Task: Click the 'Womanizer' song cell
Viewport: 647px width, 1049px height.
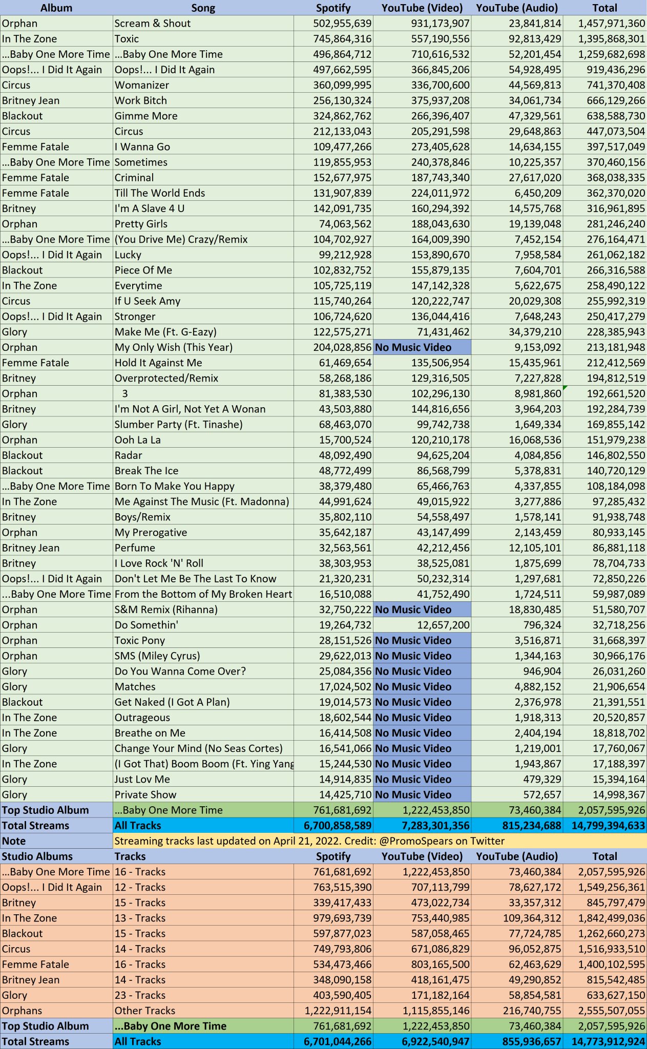Action: (x=203, y=85)
